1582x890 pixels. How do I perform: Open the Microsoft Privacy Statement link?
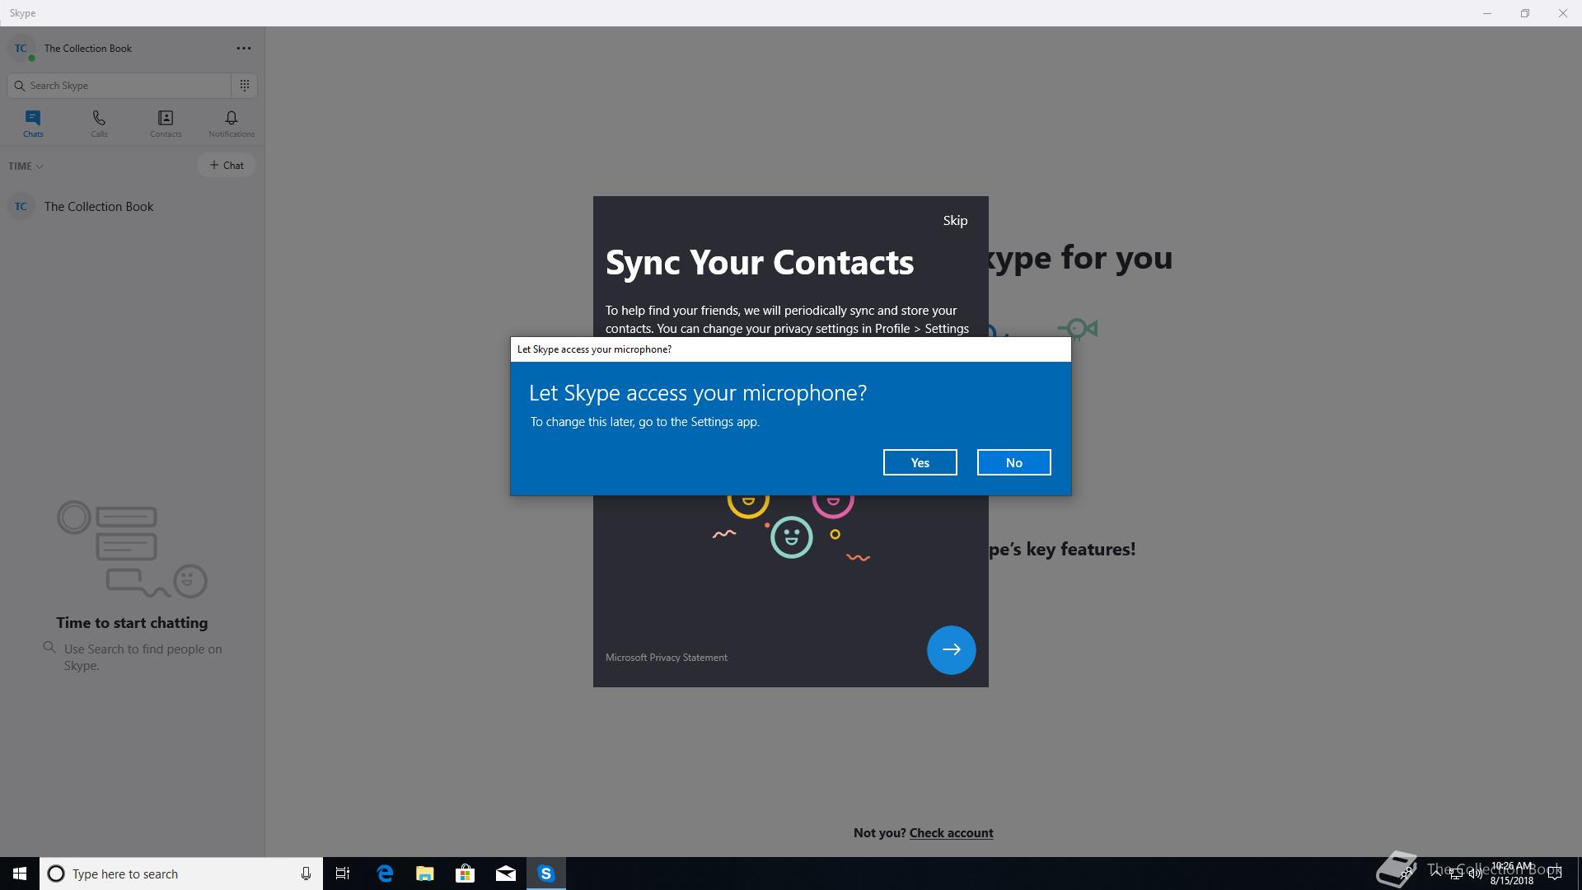666,657
